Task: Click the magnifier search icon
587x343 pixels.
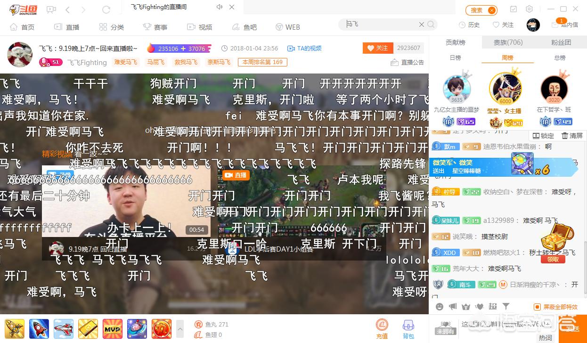Action: 431,24
